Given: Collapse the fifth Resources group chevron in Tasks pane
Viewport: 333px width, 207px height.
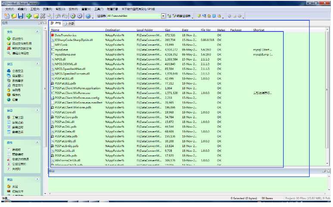Looking at the screenshot, I should [37, 179].
